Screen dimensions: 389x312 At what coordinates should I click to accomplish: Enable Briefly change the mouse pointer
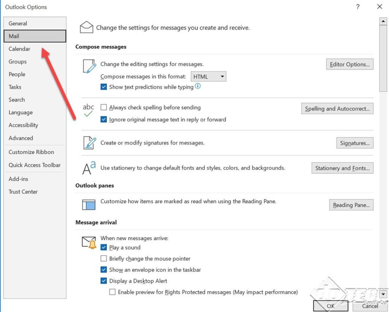(x=104, y=259)
